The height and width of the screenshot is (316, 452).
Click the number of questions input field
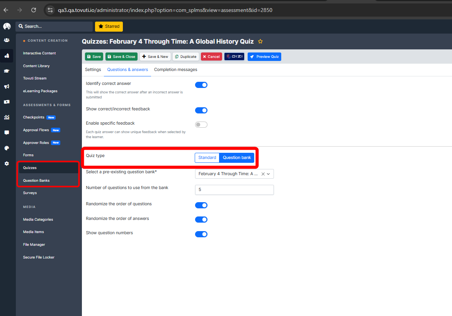point(234,190)
